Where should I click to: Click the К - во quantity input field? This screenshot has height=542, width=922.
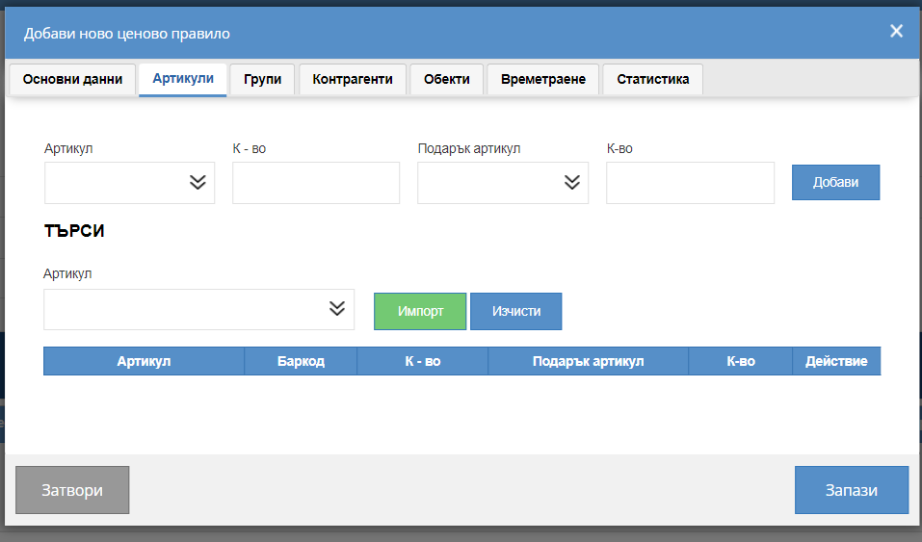[x=316, y=183]
